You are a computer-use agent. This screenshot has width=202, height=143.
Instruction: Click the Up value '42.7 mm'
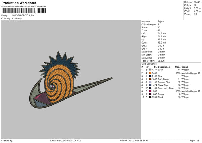coord(162,39)
